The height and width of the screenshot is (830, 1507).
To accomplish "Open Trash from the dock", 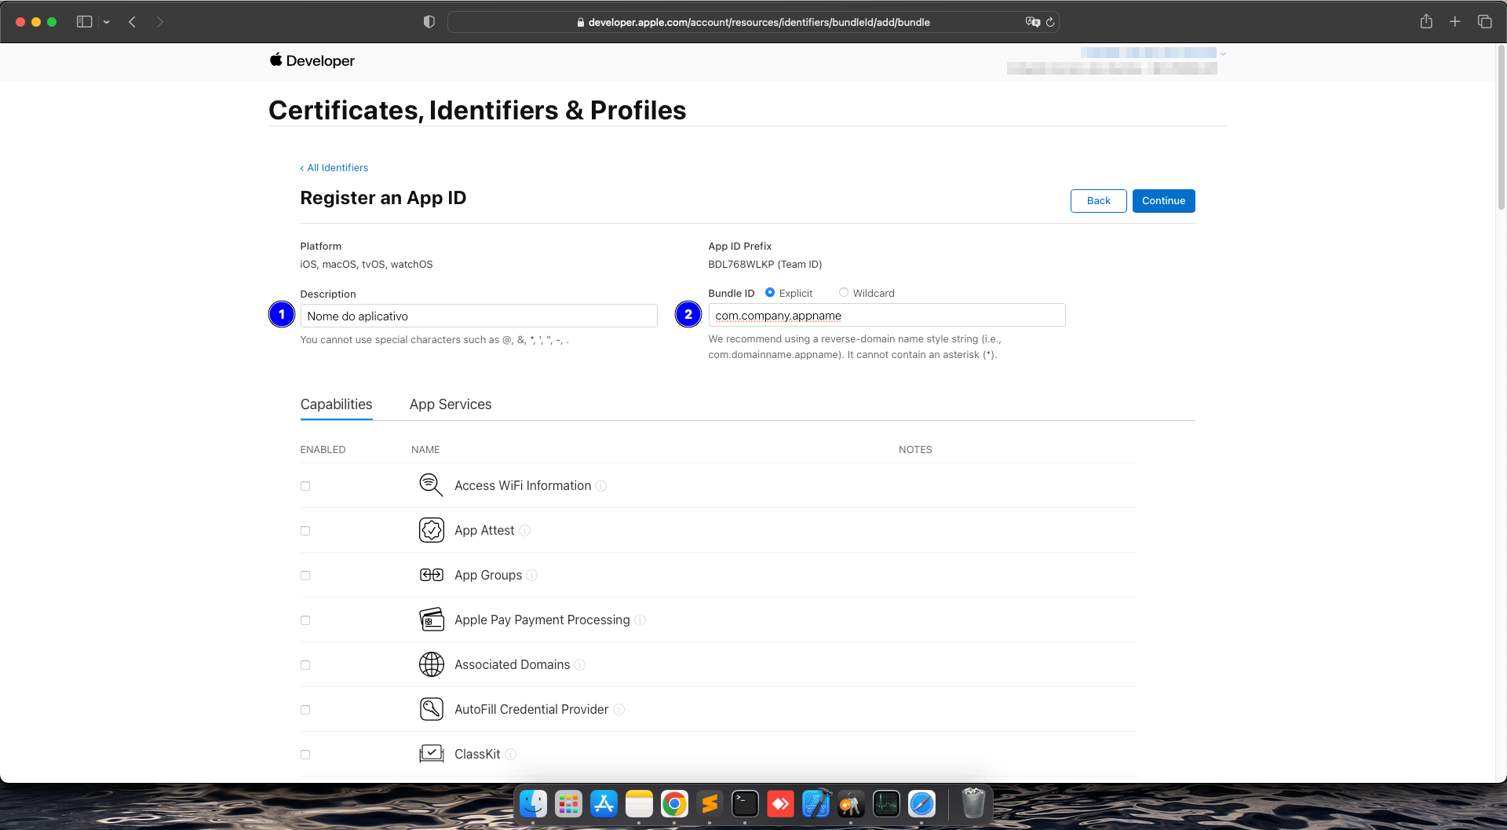I will pos(973,804).
